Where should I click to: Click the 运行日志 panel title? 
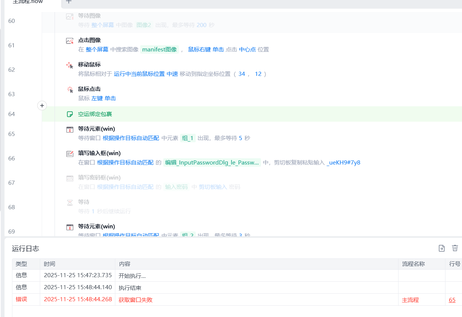tap(26, 248)
